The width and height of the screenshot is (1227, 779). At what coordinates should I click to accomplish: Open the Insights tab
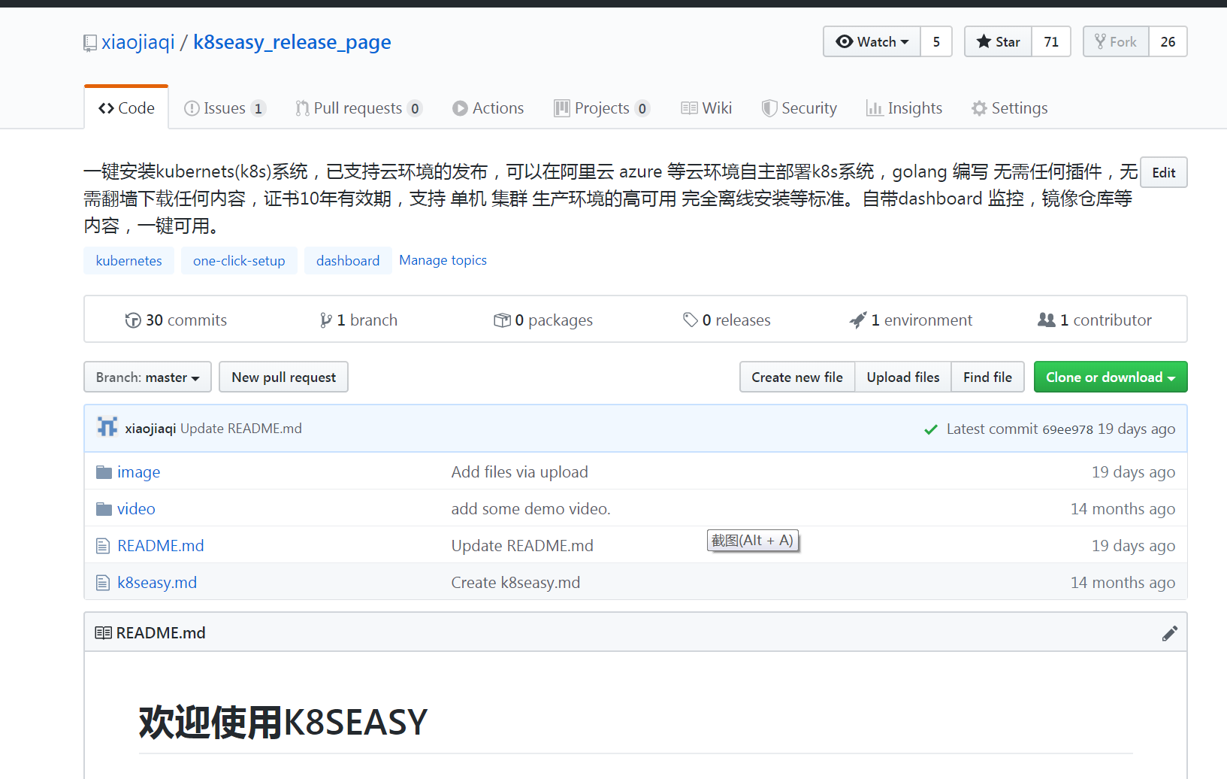(905, 108)
